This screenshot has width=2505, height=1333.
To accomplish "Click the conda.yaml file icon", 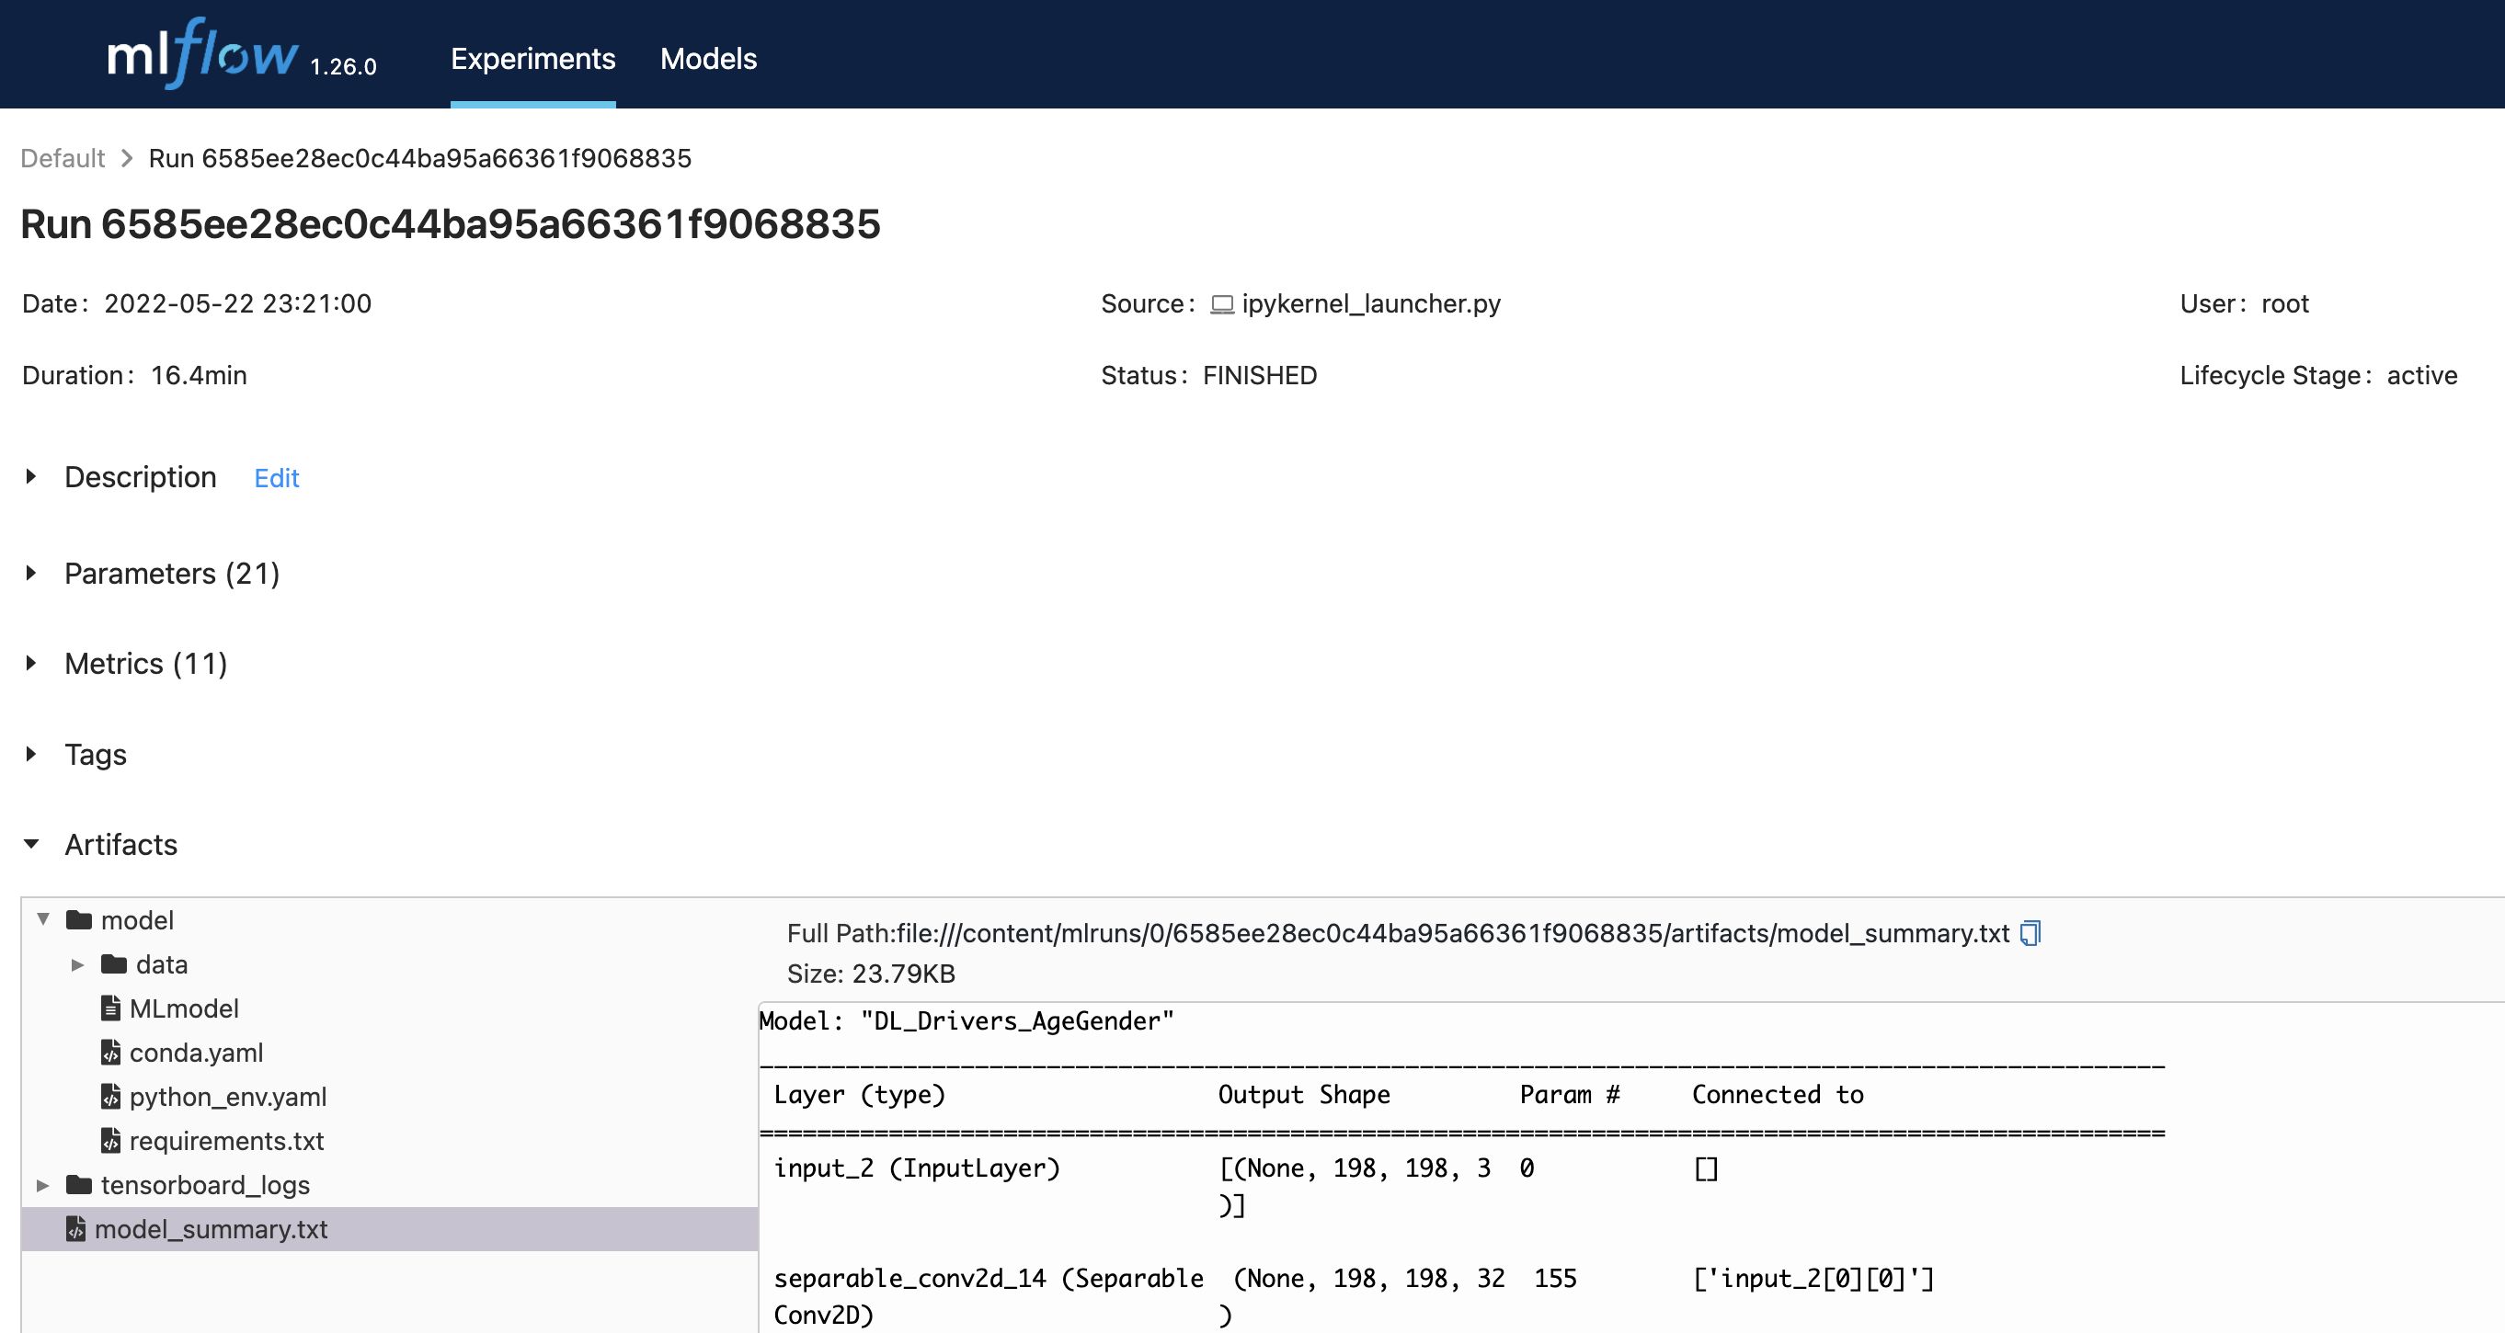I will [111, 1053].
